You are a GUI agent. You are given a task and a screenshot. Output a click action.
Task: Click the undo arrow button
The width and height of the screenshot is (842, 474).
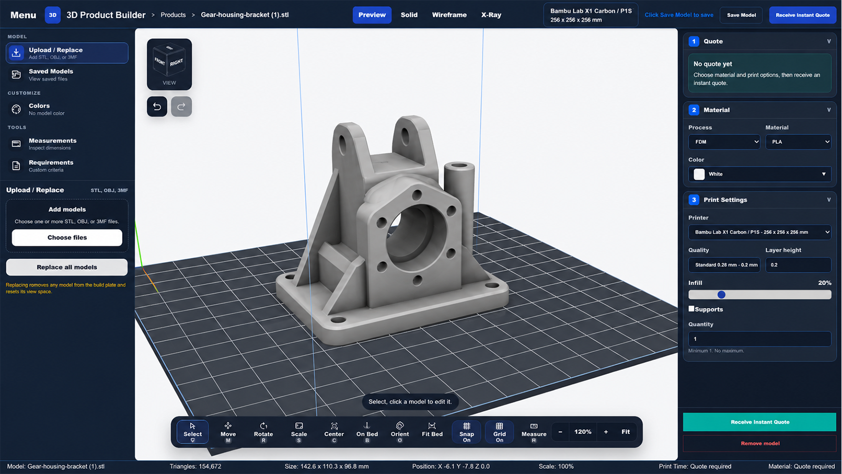tap(157, 106)
